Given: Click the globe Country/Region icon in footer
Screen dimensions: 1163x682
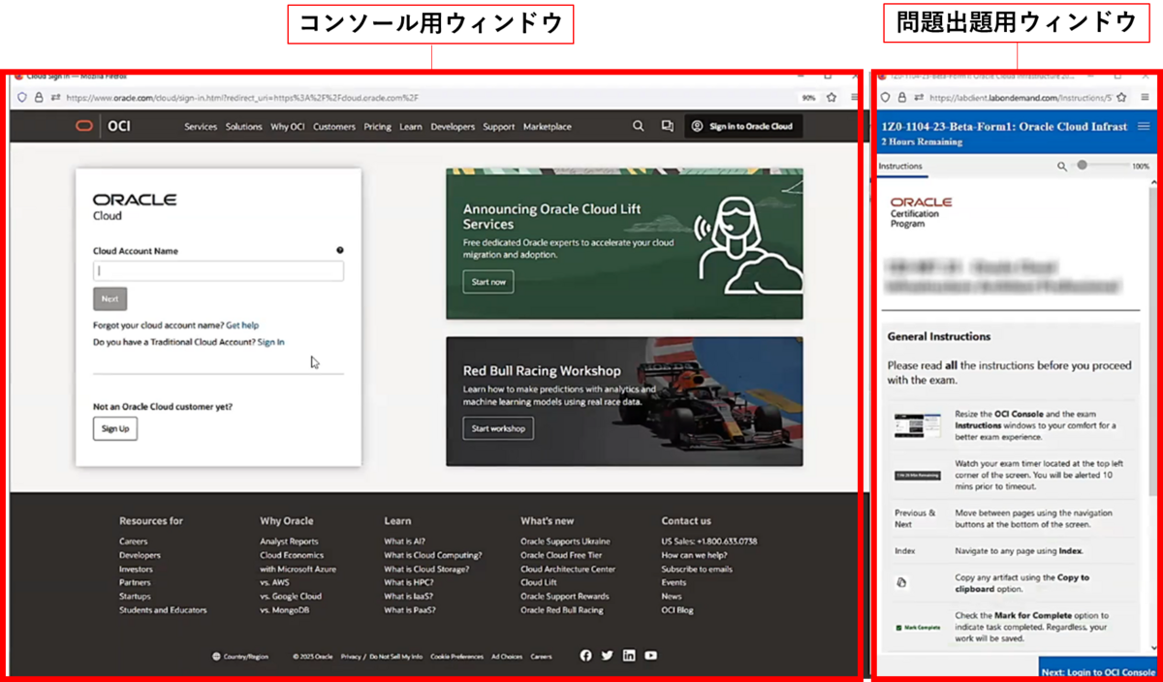Looking at the screenshot, I should click(x=216, y=657).
